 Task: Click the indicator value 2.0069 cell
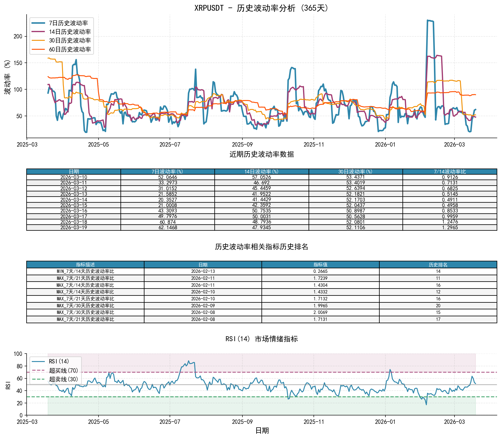320,313
